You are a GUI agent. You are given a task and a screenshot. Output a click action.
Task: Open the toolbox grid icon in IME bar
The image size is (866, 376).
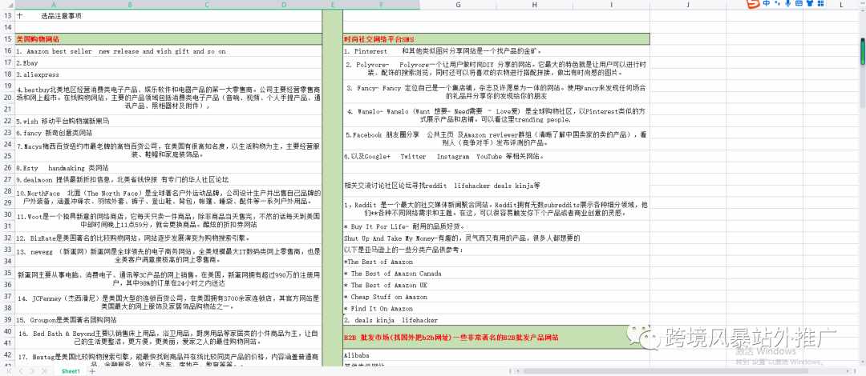[821, 3]
